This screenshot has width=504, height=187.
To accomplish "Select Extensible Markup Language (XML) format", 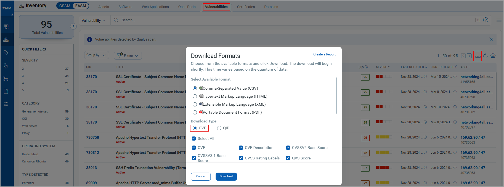I will tap(195, 104).
